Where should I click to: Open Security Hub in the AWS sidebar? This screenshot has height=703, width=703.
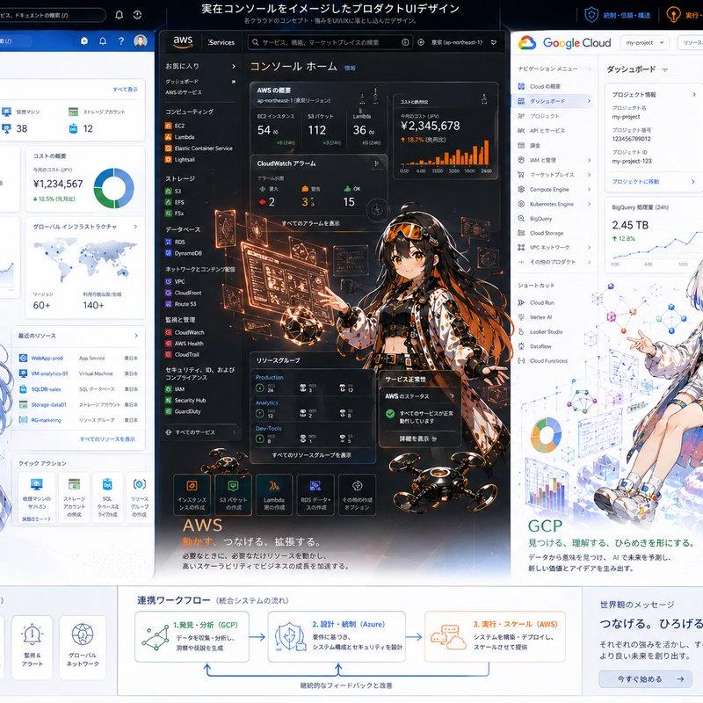pyautogui.click(x=190, y=400)
